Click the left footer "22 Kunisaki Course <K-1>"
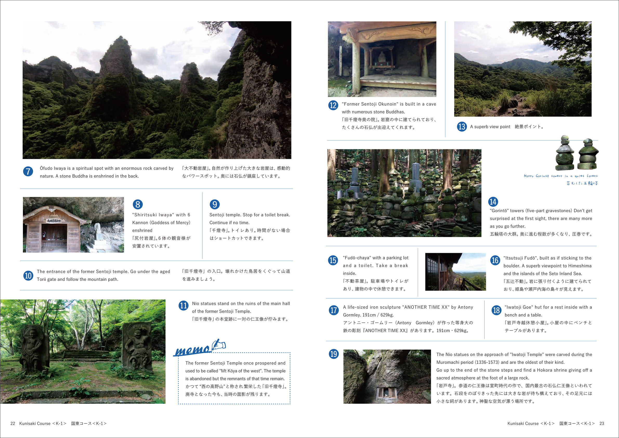Viewport: 619px width, 438px height. [38, 423]
